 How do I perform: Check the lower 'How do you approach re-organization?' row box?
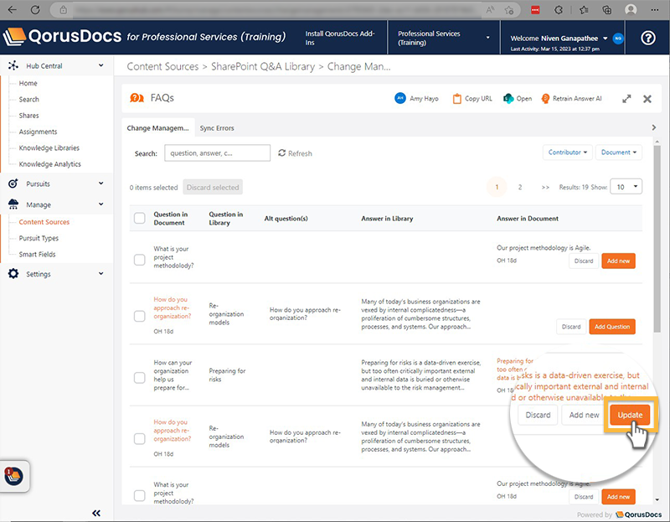[x=140, y=439]
